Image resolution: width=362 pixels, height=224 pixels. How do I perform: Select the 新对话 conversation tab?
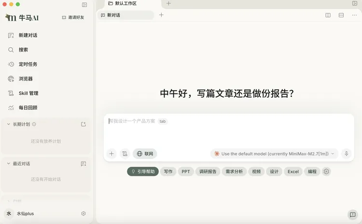(126, 15)
